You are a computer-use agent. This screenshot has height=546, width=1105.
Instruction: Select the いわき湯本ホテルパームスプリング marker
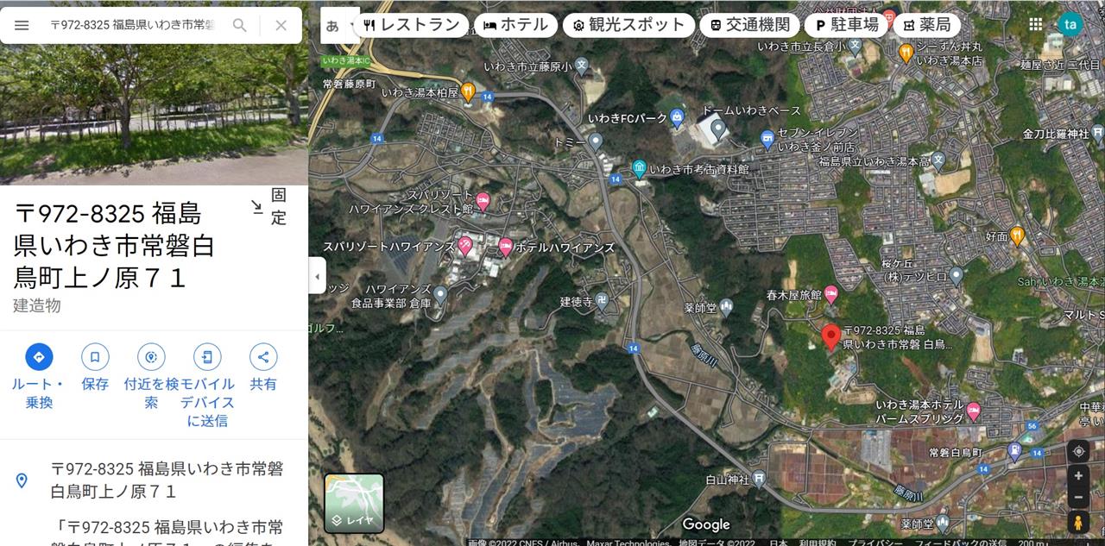pos(974,411)
